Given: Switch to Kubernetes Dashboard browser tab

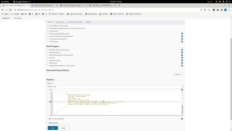Looking at the screenshot, I should pos(44,5).
